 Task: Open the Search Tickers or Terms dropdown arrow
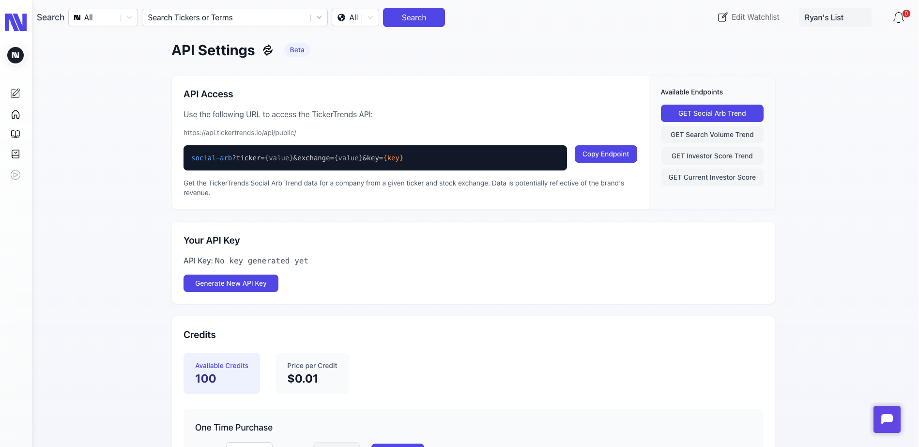[319, 17]
